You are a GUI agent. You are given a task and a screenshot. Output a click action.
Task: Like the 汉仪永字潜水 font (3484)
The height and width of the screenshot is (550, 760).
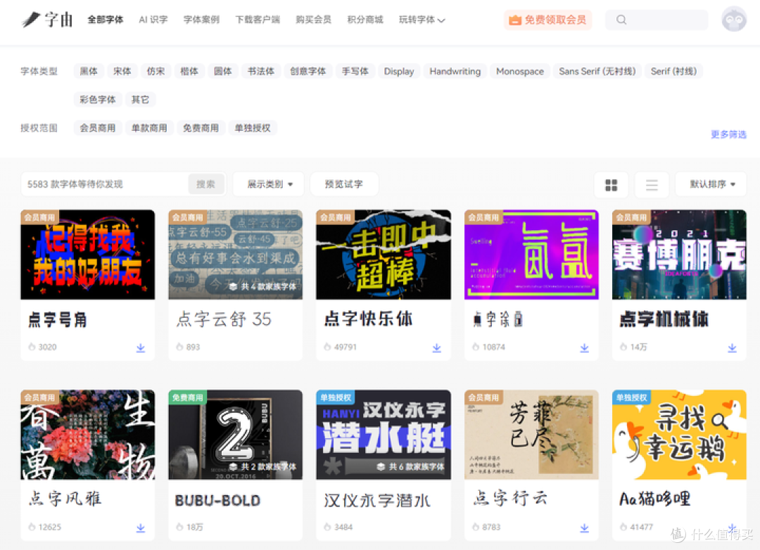pos(328,527)
